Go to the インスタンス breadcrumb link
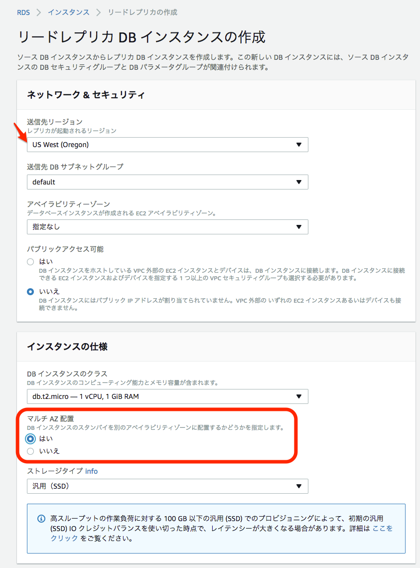 click(x=69, y=12)
